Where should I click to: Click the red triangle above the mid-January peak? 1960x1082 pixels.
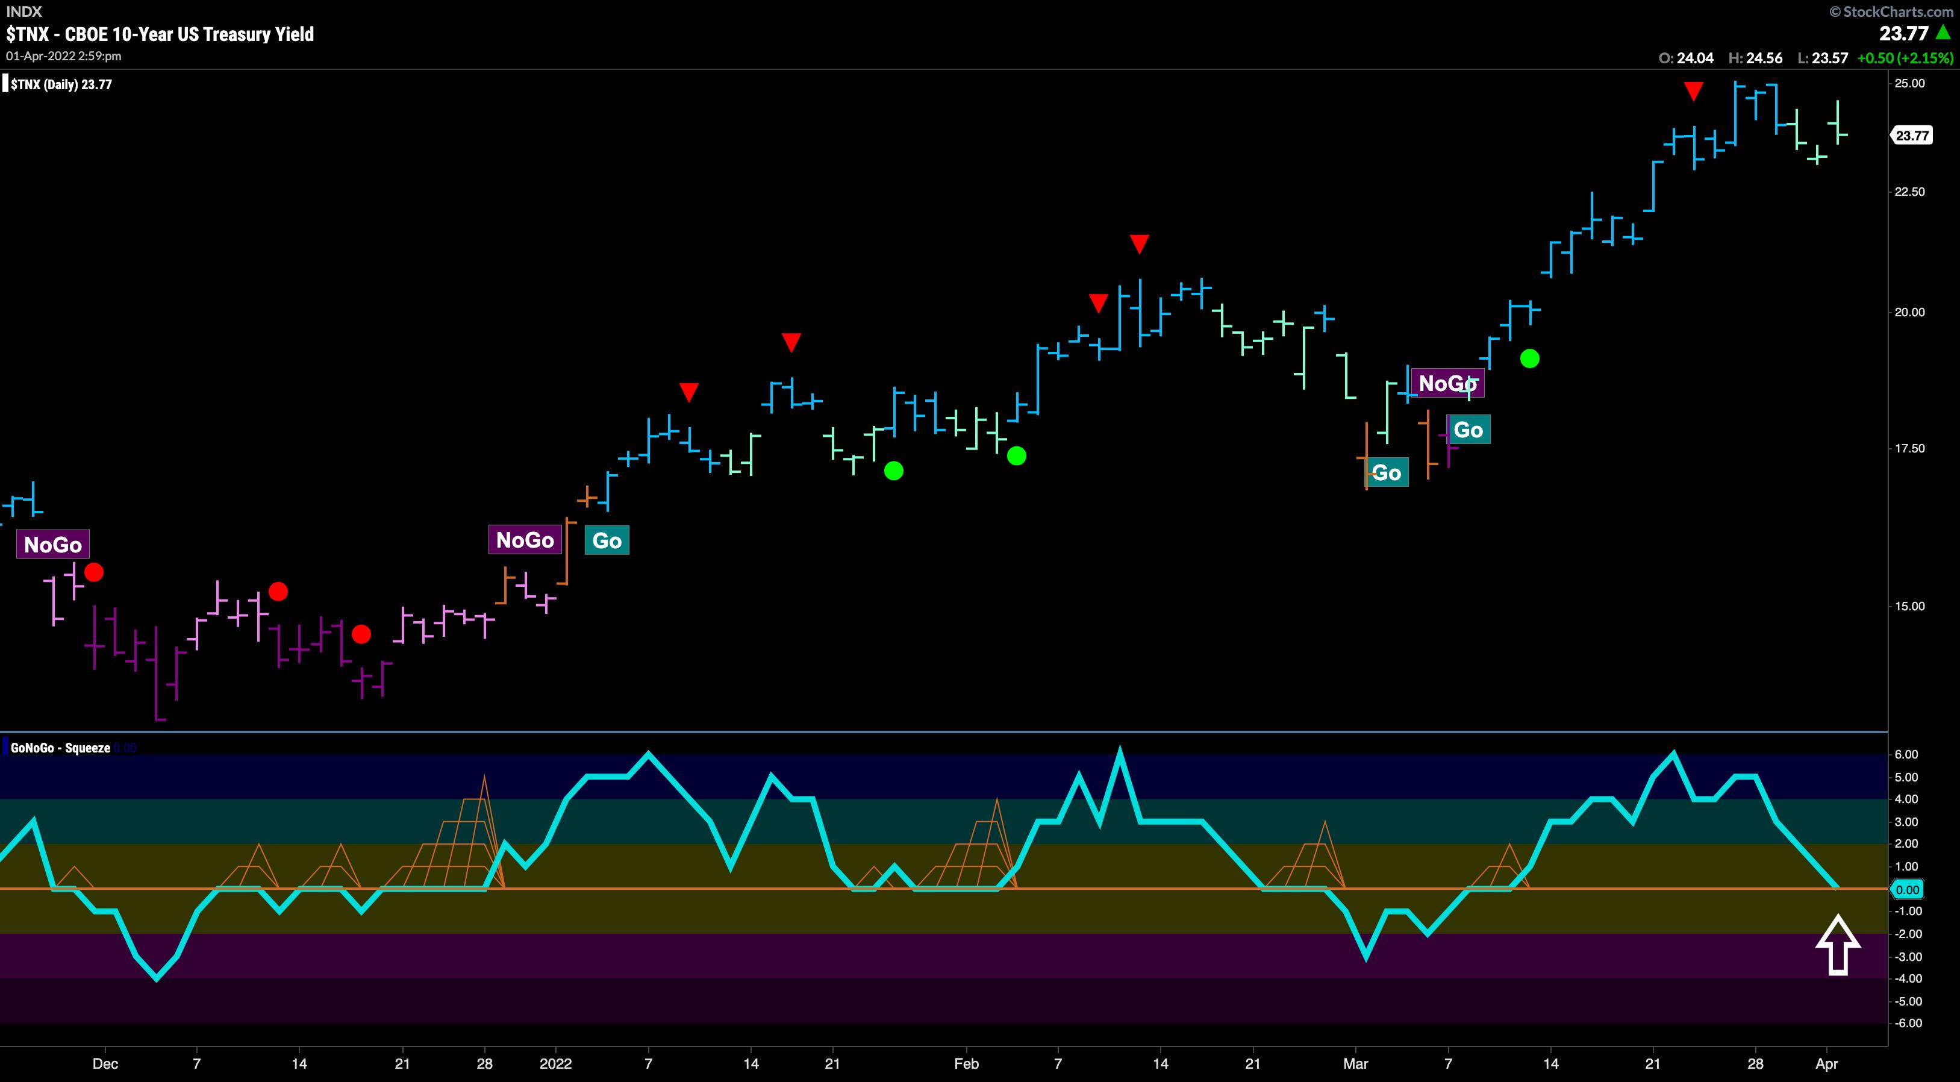click(791, 342)
